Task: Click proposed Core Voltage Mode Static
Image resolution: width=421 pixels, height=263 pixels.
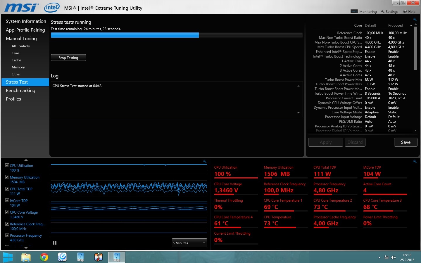Action: (x=392, y=112)
